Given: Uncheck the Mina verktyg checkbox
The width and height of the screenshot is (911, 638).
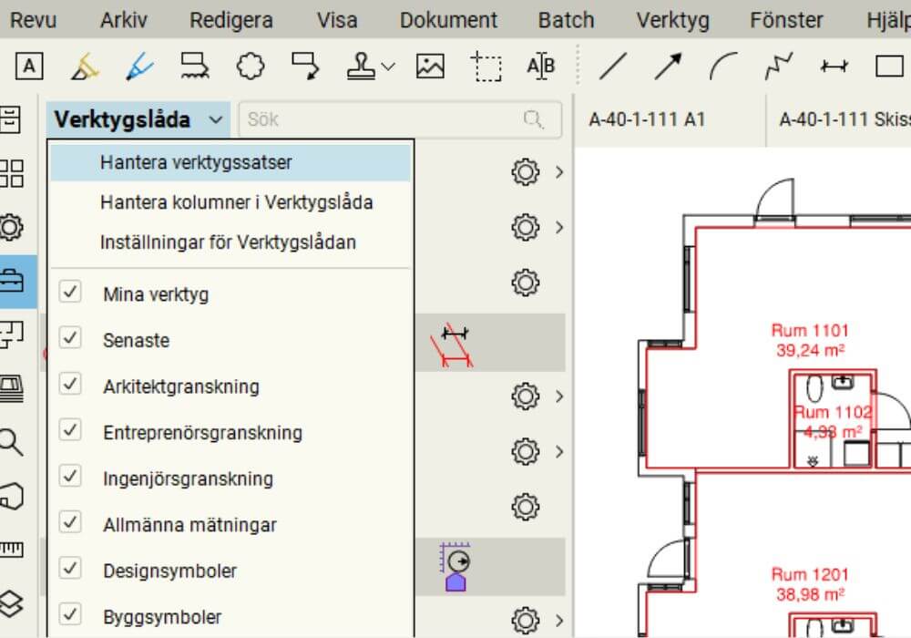Looking at the screenshot, I should pos(70,293).
